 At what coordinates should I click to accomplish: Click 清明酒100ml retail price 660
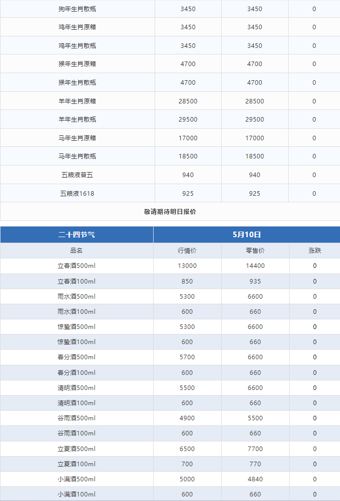[x=255, y=403]
